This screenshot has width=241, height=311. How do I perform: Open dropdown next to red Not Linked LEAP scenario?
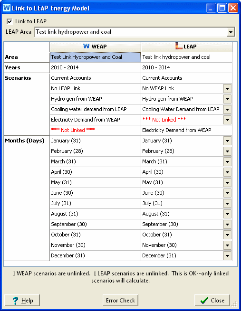pos(228,120)
